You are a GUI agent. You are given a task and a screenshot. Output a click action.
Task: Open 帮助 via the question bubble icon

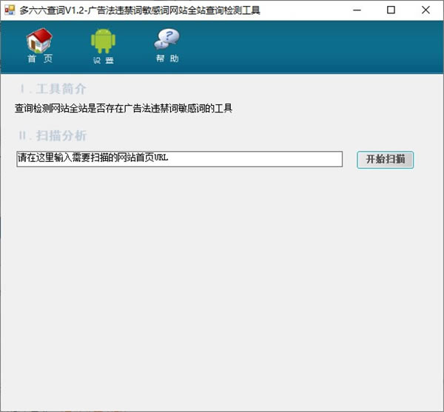pyautogui.click(x=167, y=40)
